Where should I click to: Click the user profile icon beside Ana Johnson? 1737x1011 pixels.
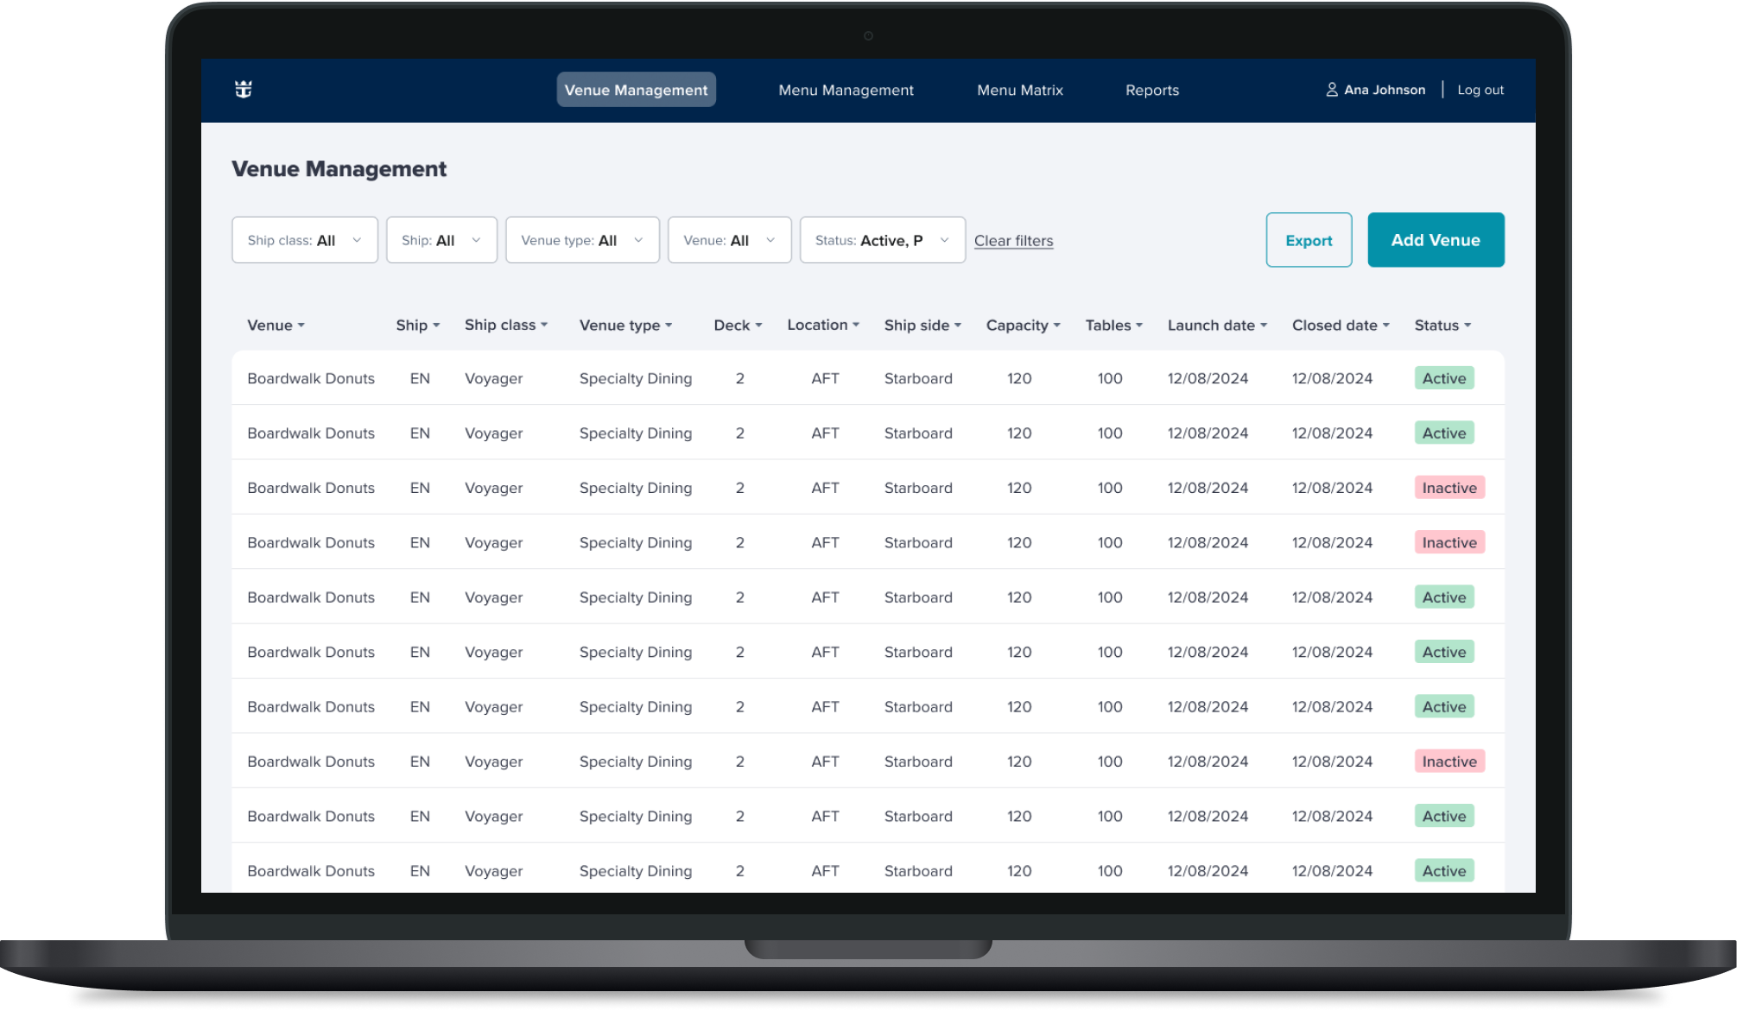1331,90
